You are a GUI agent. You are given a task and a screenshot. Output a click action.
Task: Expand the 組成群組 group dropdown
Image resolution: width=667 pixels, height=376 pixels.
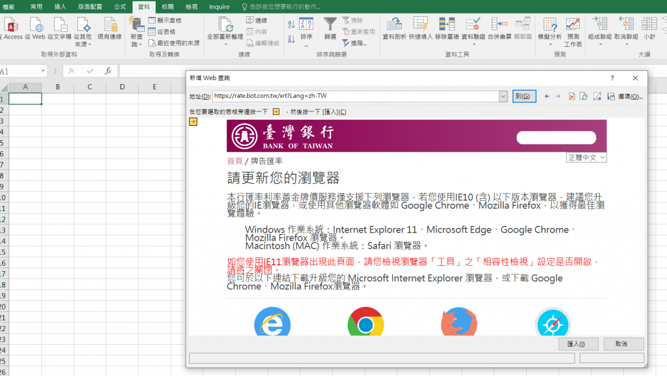click(600, 44)
